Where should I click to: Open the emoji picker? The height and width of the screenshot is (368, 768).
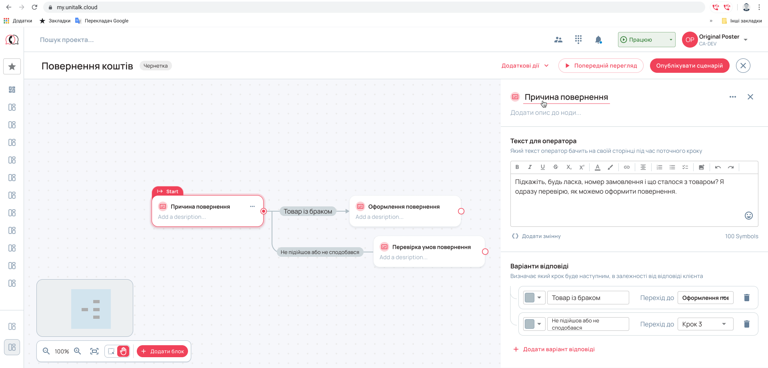click(749, 216)
